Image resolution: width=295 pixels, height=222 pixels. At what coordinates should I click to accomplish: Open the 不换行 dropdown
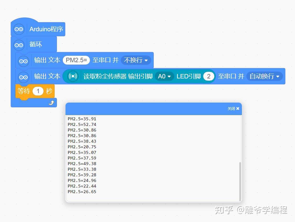(x=136, y=60)
